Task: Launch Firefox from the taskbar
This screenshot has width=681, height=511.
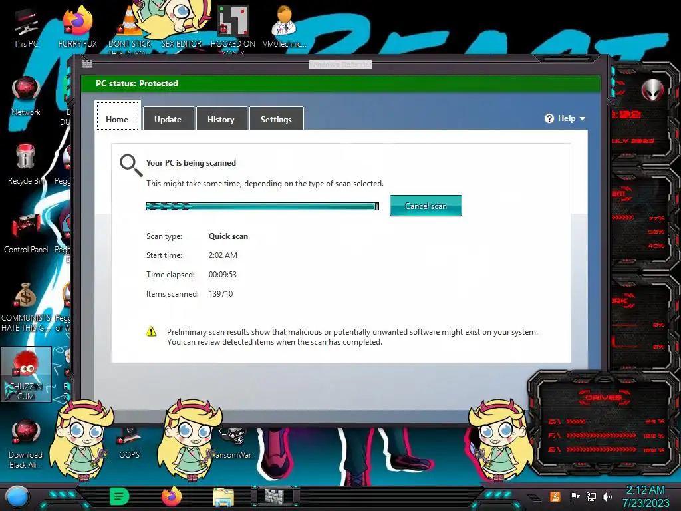Action: pyautogui.click(x=172, y=496)
